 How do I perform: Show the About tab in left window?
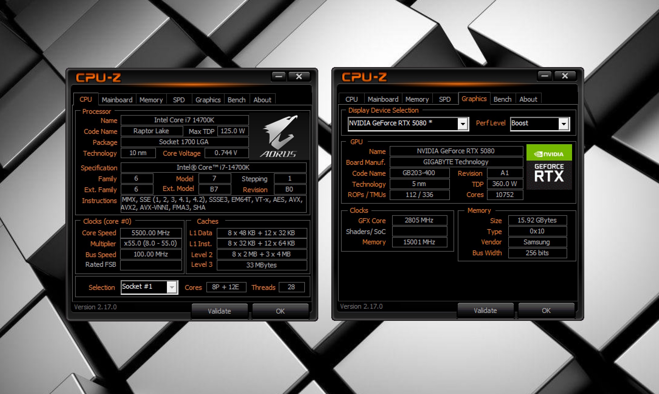262,100
